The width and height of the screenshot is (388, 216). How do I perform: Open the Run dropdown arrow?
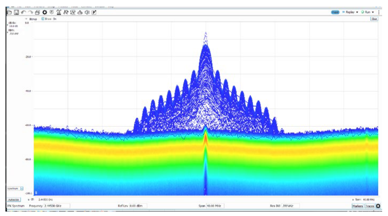(x=374, y=12)
